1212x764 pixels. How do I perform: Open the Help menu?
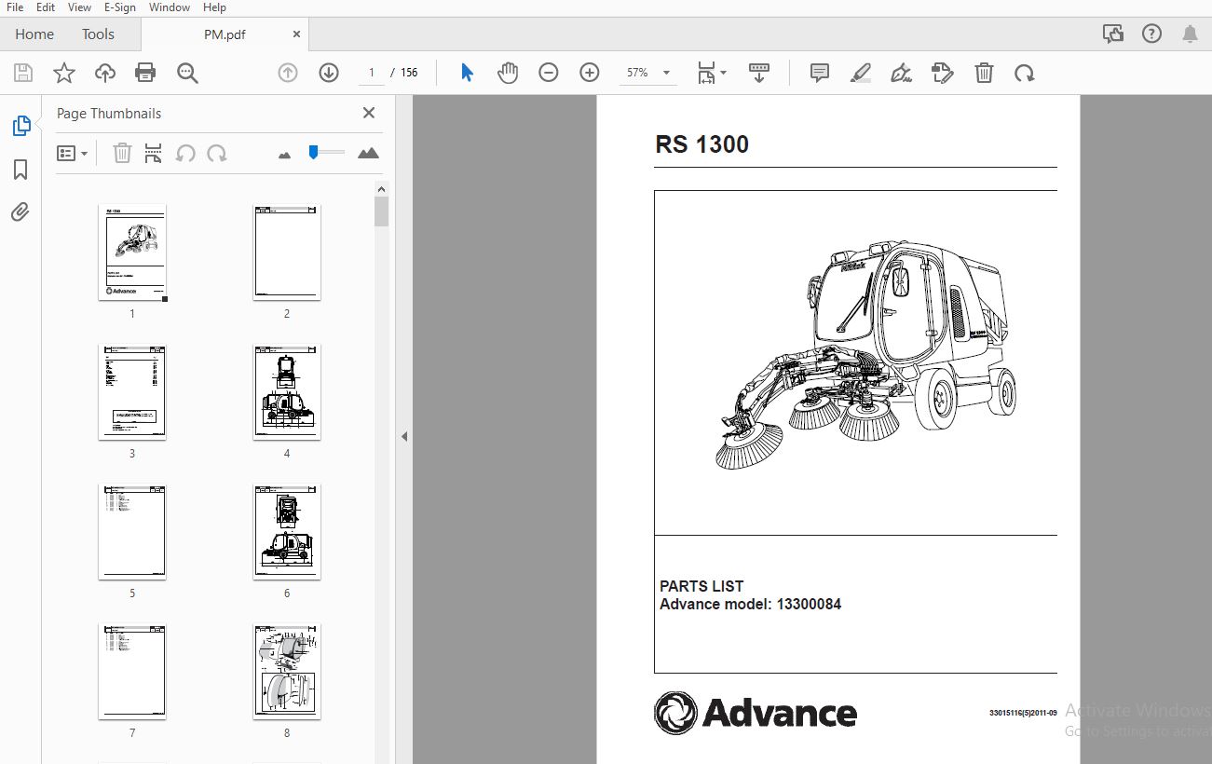(214, 7)
